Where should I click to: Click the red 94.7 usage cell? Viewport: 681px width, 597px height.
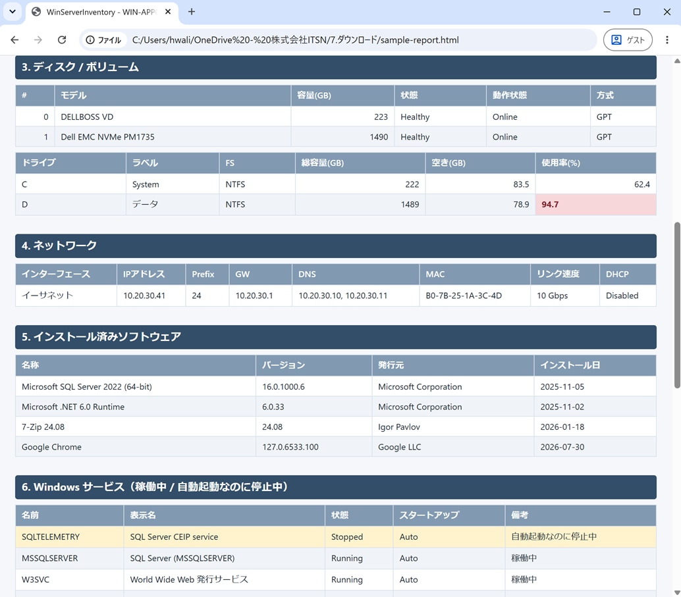pos(595,205)
